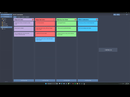This screenshot has width=130, height=97.
Task: Open File Explorer from the taskbar
Action: click(x=77, y=84)
